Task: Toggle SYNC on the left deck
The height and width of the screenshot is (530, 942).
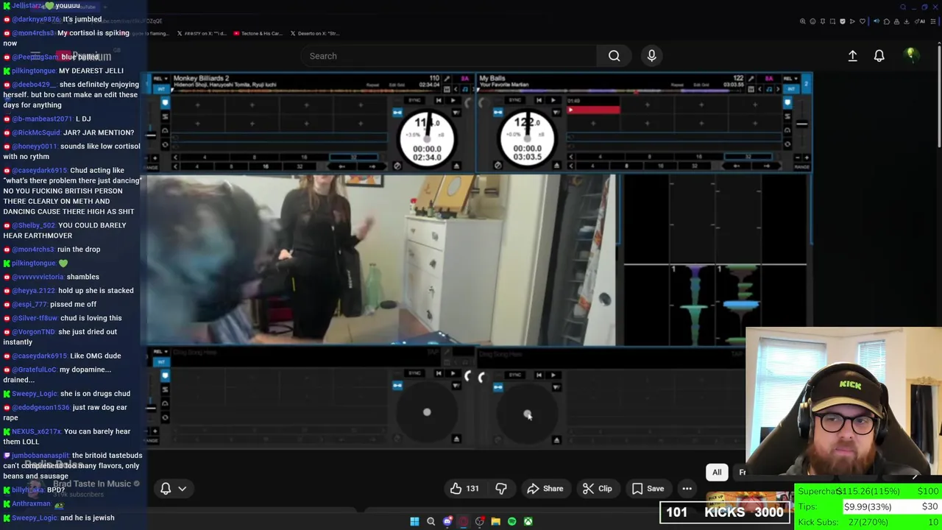Action: [414, 100]
